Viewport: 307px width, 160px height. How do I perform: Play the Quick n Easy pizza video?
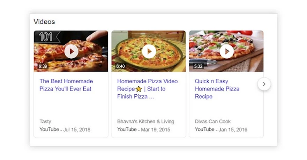[226, 52]
